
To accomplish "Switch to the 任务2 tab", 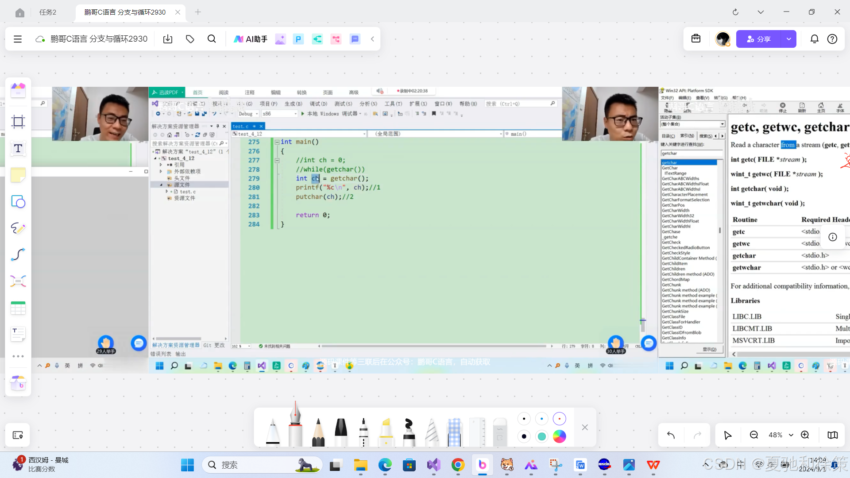I will pyautogui.click(x=48, y=12).
